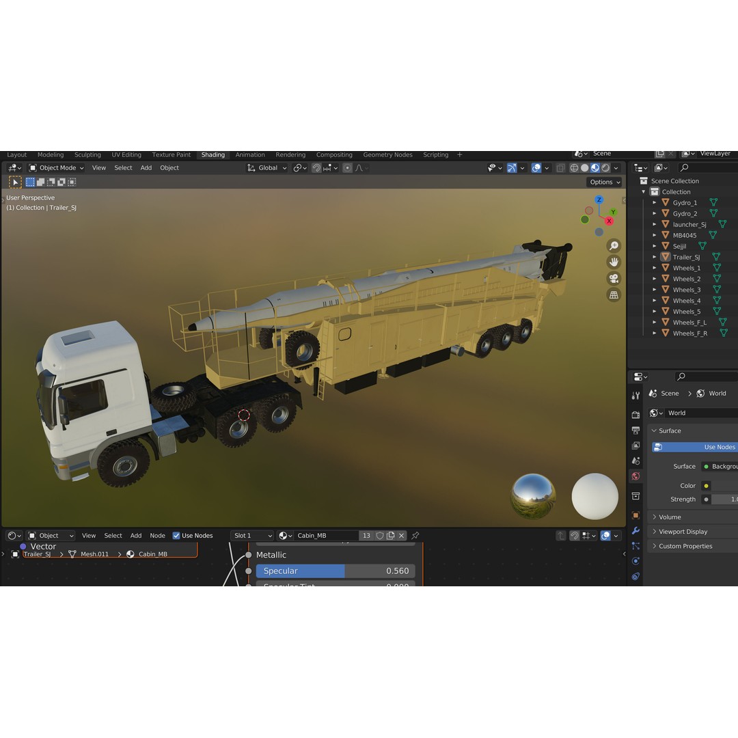
Task: Open the Output properties tab
Action: (636, 430)
